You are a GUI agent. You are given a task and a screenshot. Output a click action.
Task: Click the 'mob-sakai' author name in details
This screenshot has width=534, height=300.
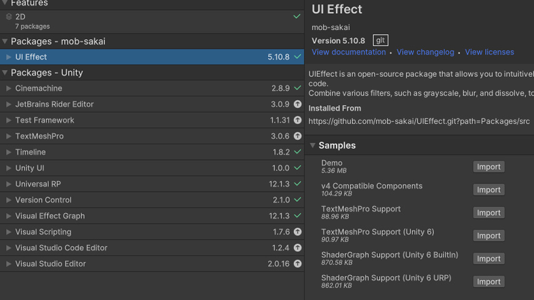click(x=331, y=27)
